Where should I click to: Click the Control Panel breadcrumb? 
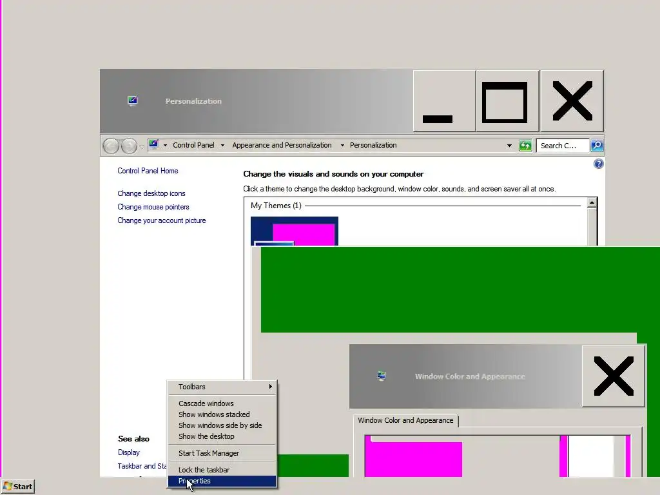click(193, 145)
